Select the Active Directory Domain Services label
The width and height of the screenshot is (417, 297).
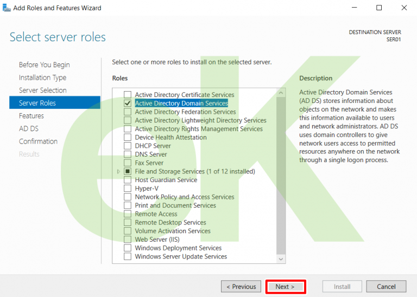(x=181, y=103)
